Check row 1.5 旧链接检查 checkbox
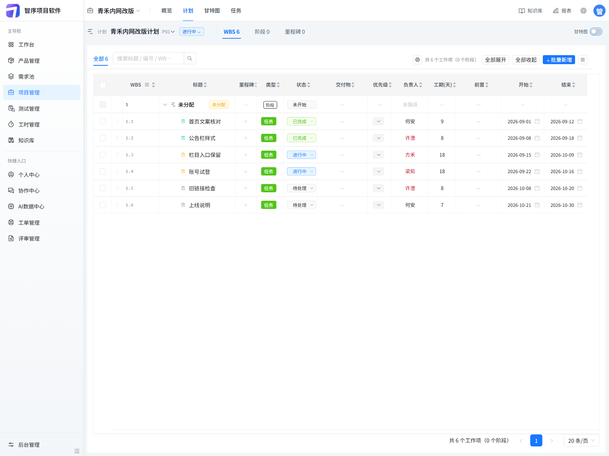 tap(103, 188)
